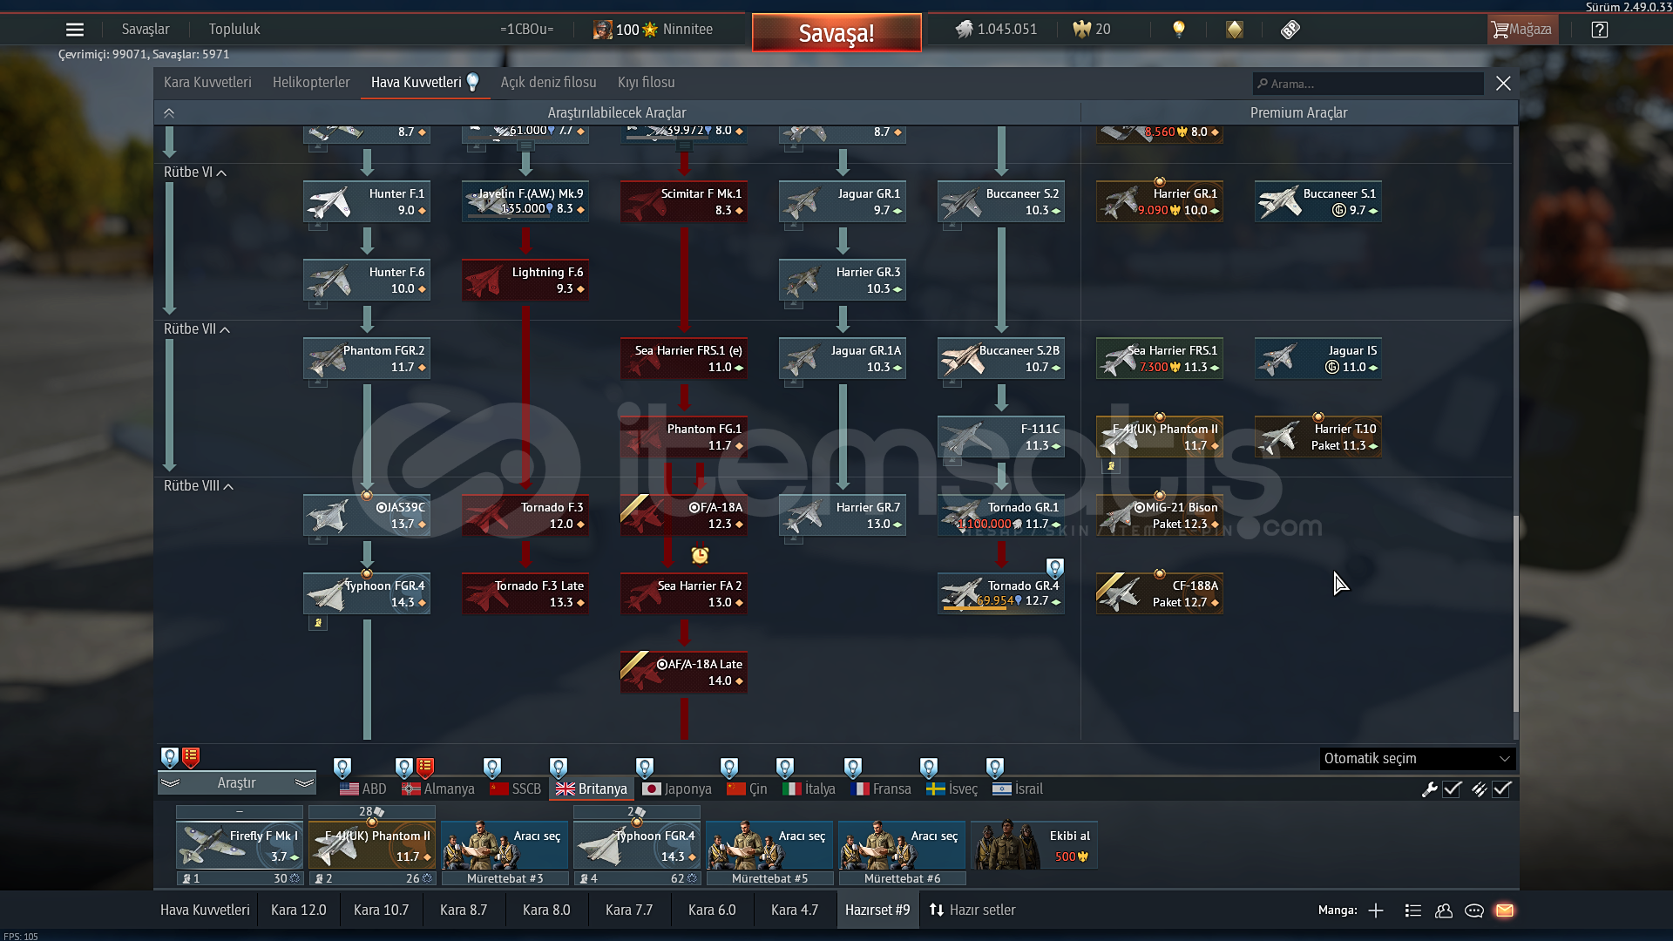Open the list icon in bottom bar
This screenshot has height=941, width=1673.
[1413, 911]
